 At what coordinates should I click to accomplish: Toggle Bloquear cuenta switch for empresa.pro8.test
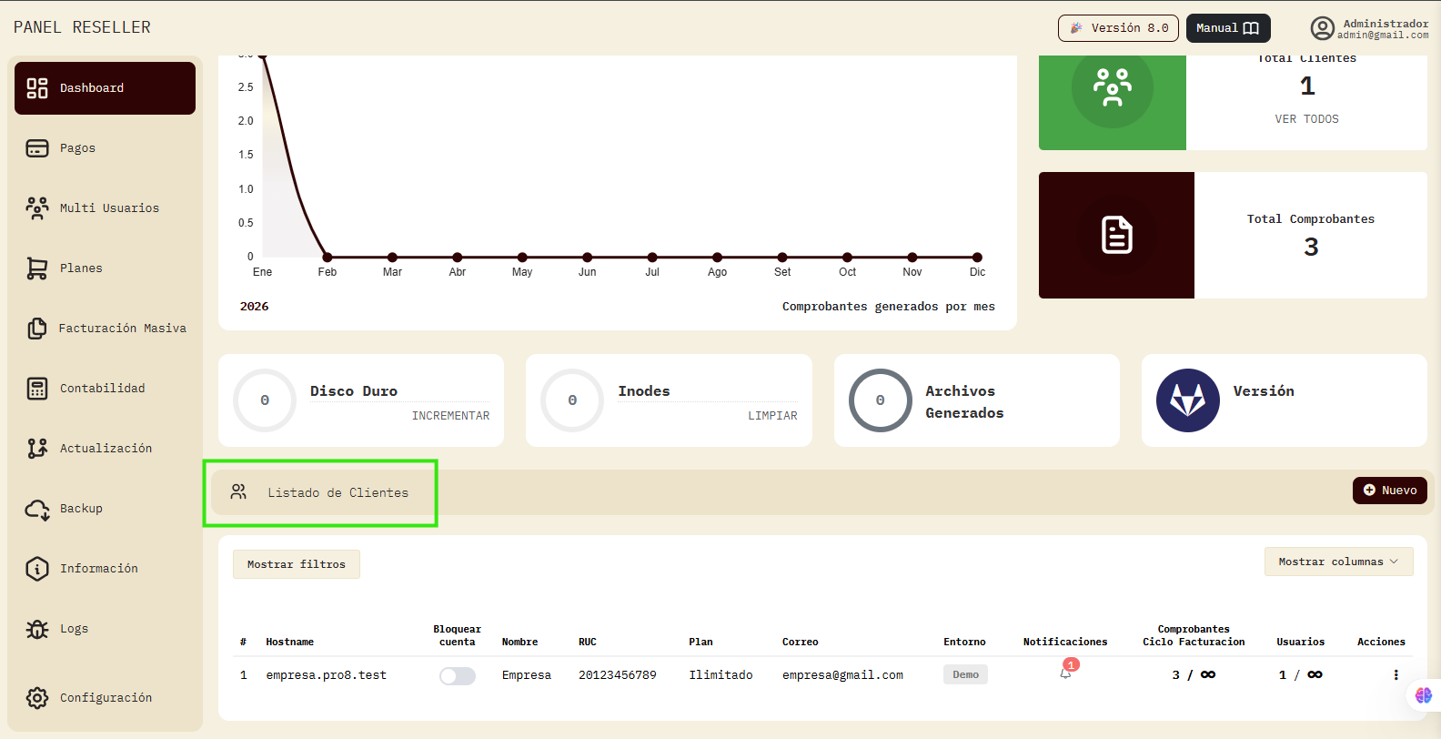click(457, 675)
